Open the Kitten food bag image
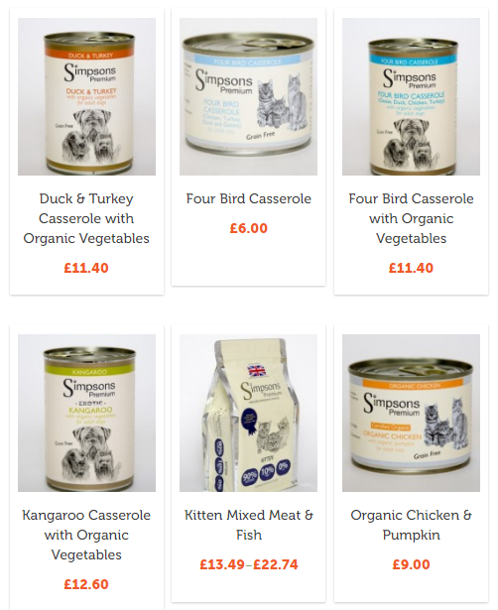Viewport: 498px width, 610px height. [248, 413]
